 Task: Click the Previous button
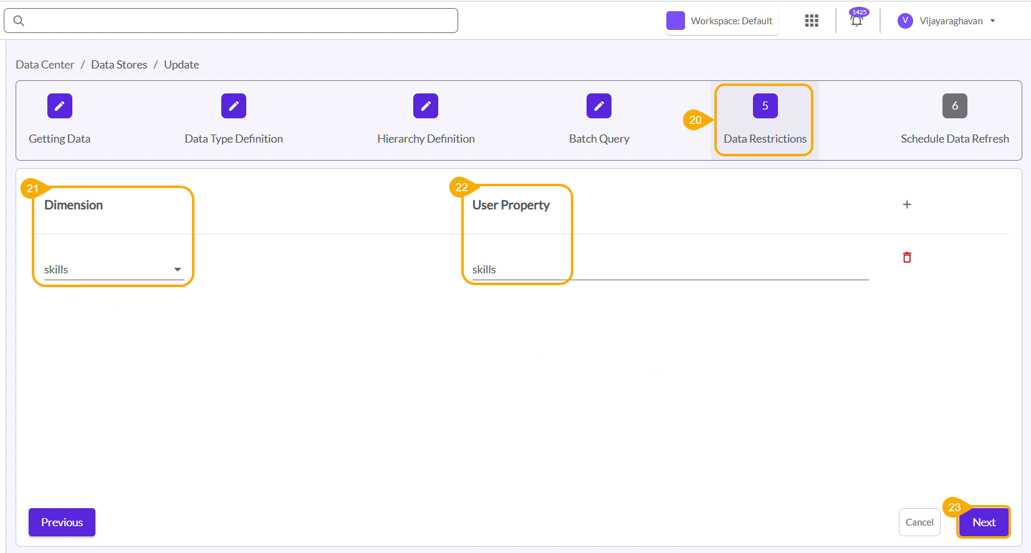tap(62, 522)
